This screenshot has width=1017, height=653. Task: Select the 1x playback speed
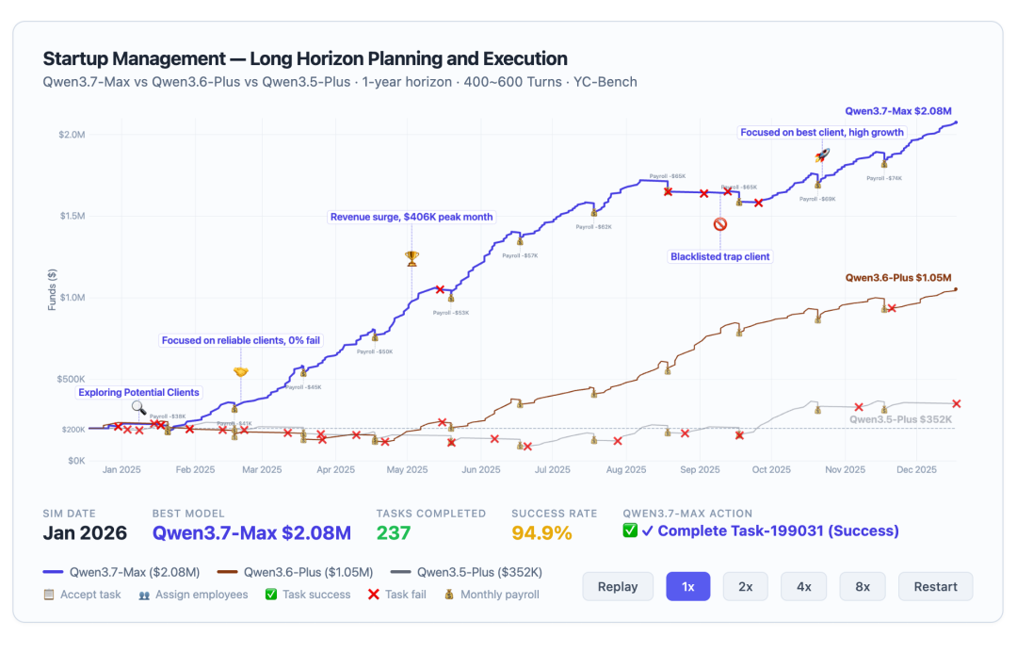(x=688, y=587)
